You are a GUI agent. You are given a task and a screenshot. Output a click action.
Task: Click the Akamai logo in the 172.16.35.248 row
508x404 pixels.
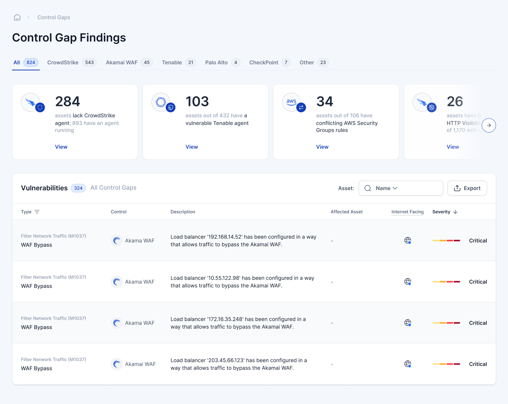(x=117, y=323)
